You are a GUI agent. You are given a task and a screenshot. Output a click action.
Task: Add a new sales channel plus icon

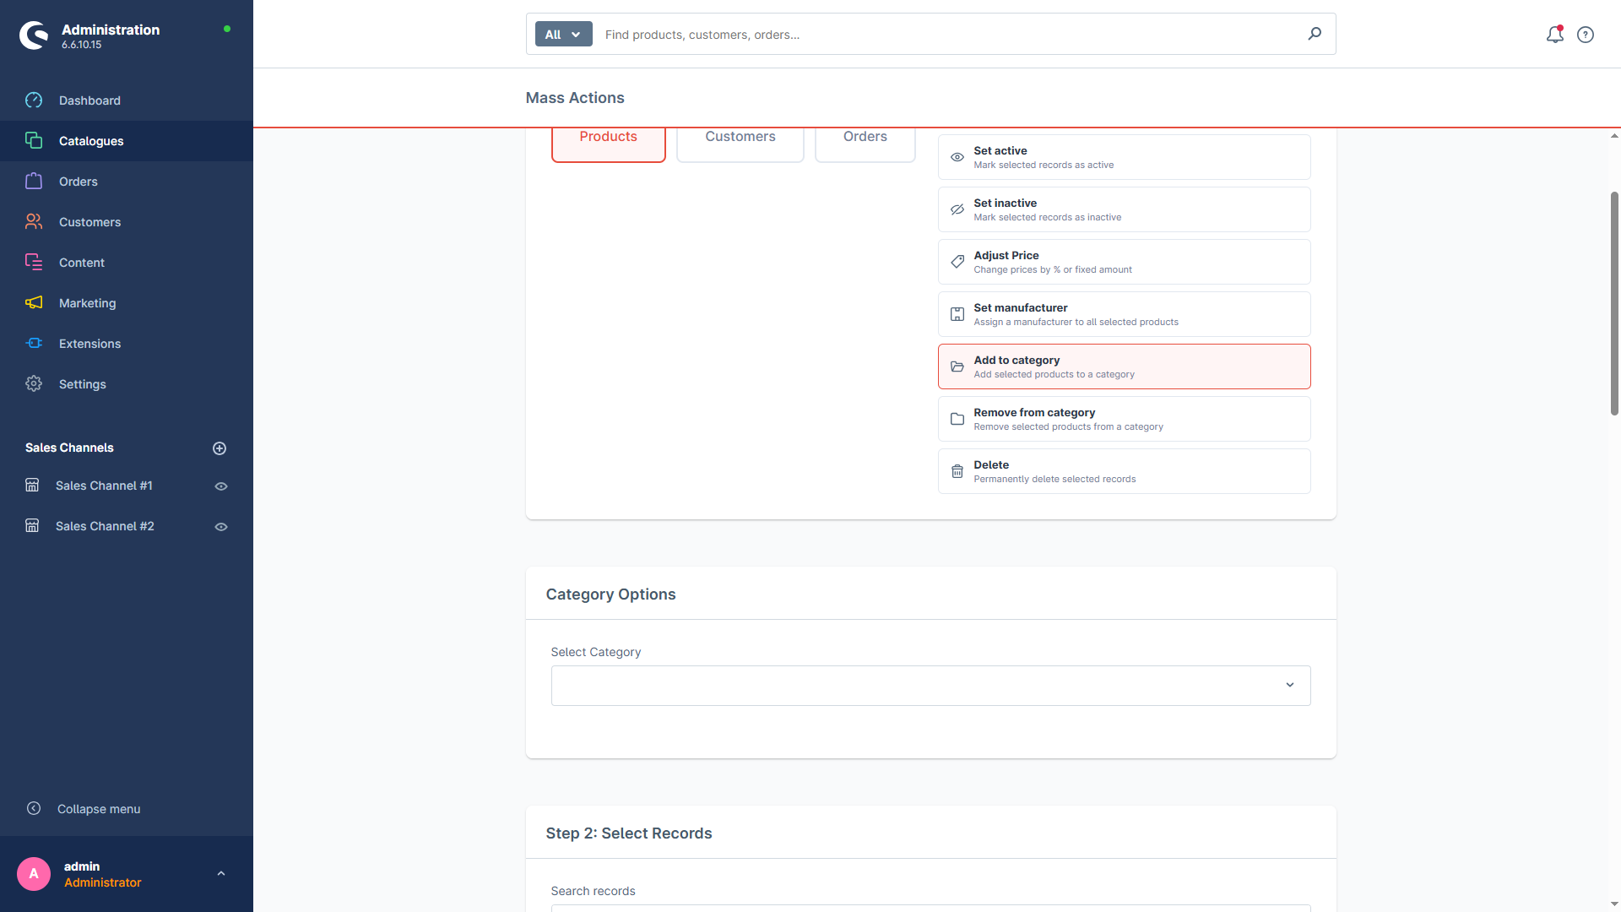(220, 448)
